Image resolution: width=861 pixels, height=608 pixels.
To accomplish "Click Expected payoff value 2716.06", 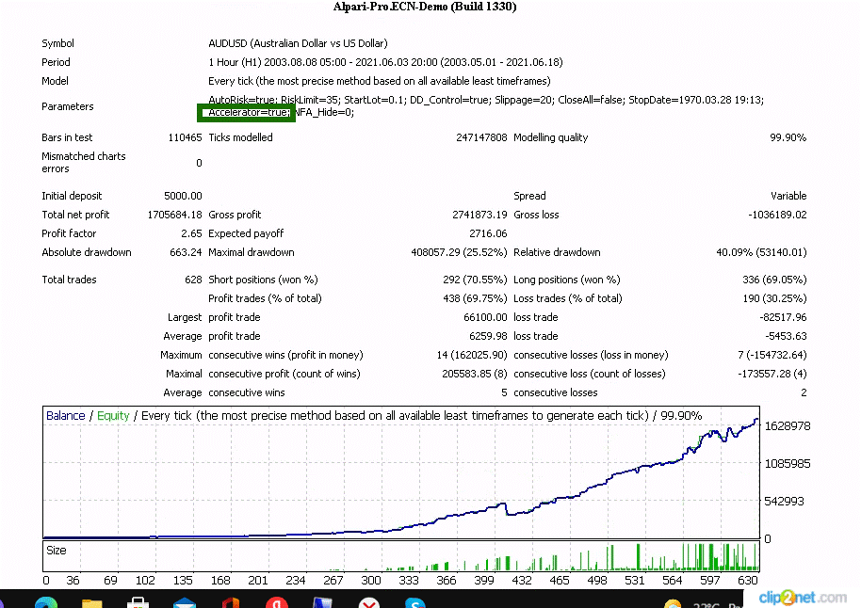I will pos(488,233).
